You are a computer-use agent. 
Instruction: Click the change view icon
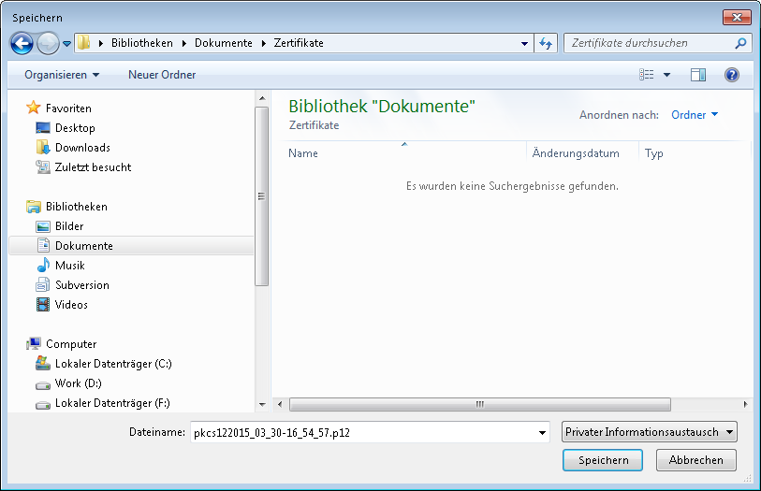click(647, 75)
